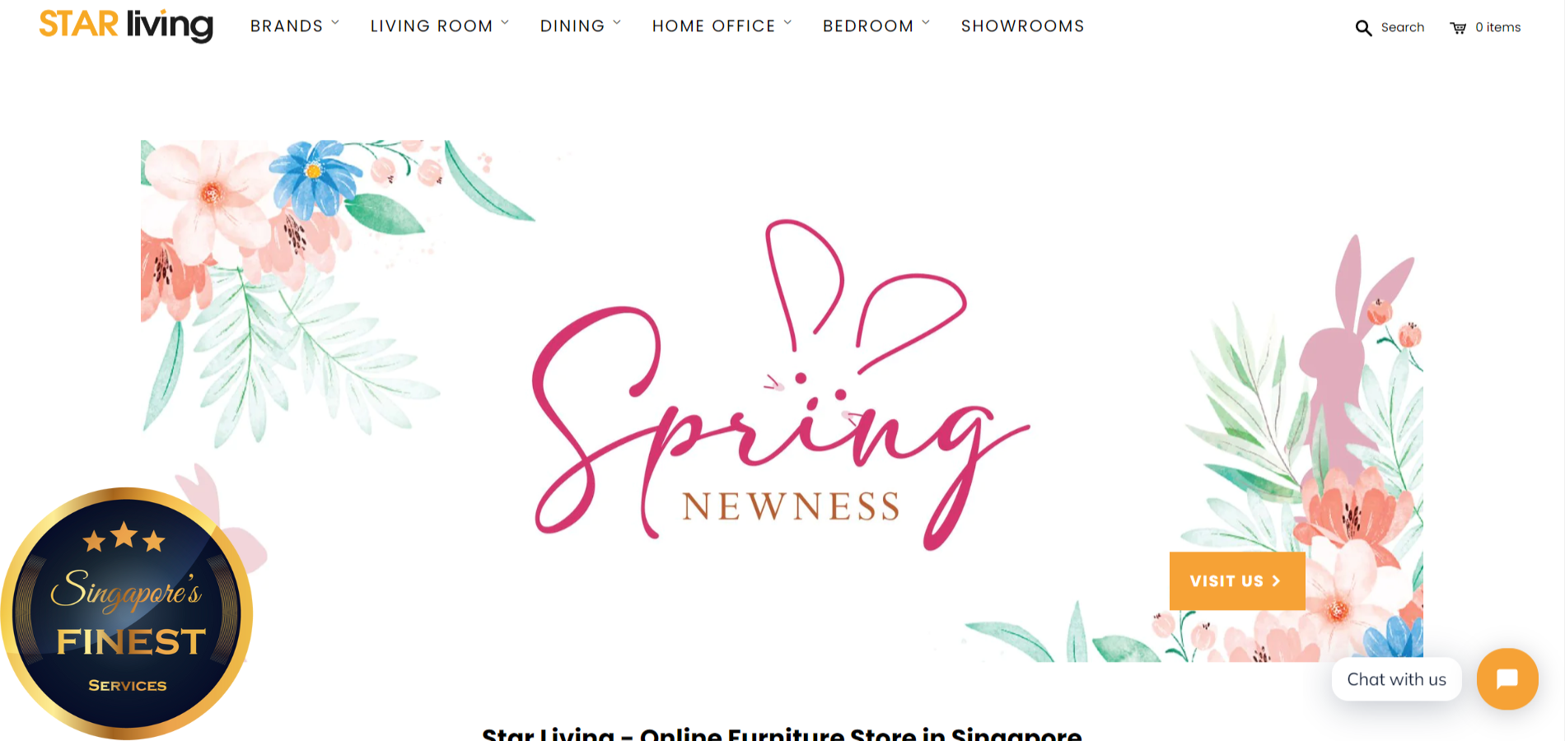The height and width of the screenshot is (741, 1565).
Task: Open the Brands menu item
Action: click(x=287, y=26)
